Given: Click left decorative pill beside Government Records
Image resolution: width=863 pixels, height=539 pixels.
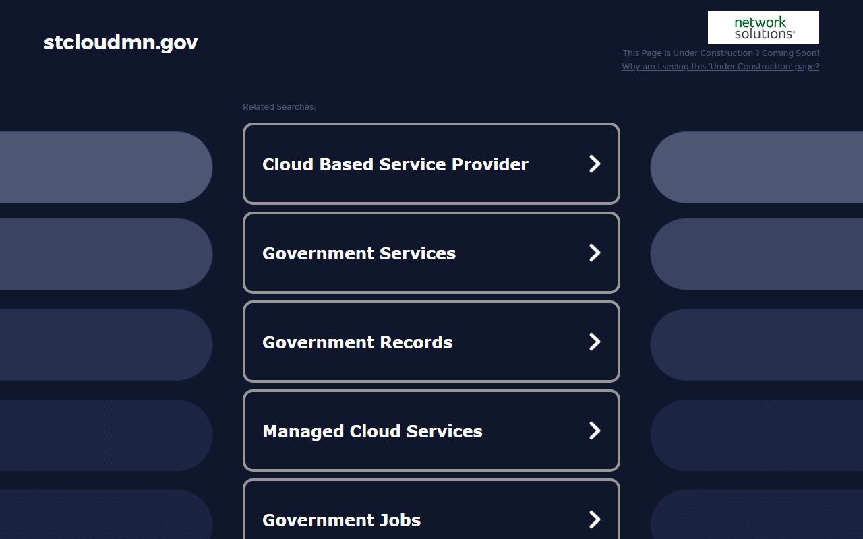Looking at the screenshot, I should coord(105,344).
